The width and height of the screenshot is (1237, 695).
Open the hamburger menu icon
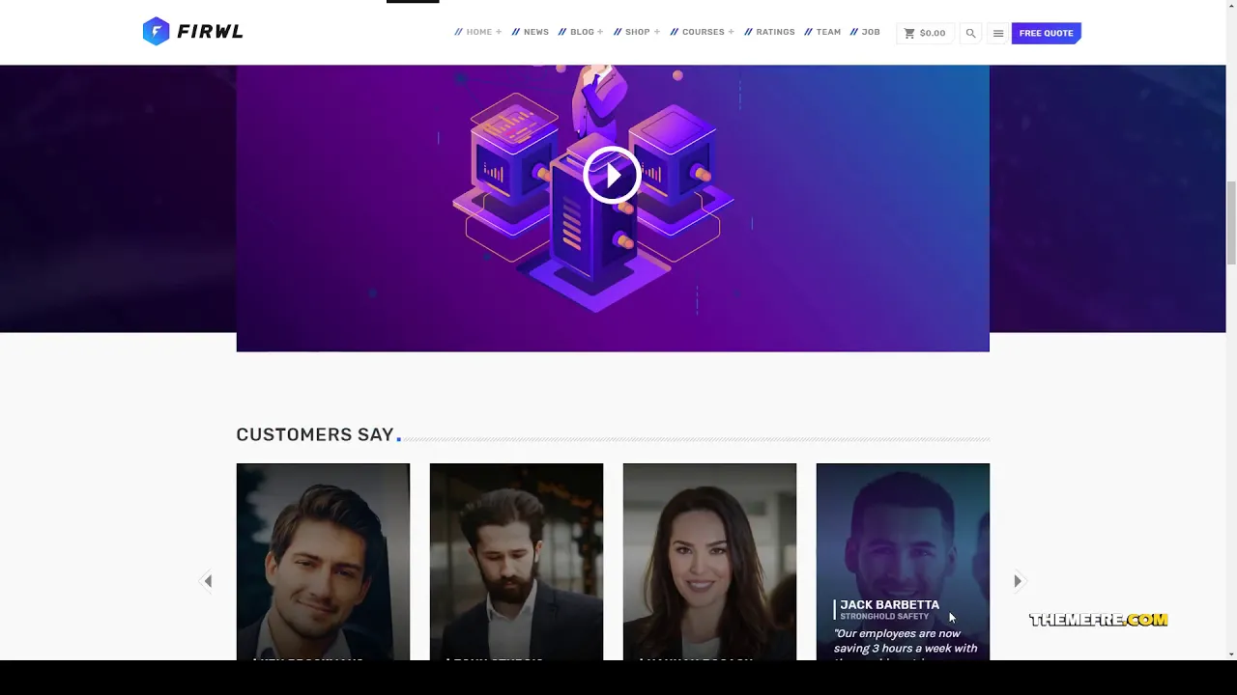[998, 33]
